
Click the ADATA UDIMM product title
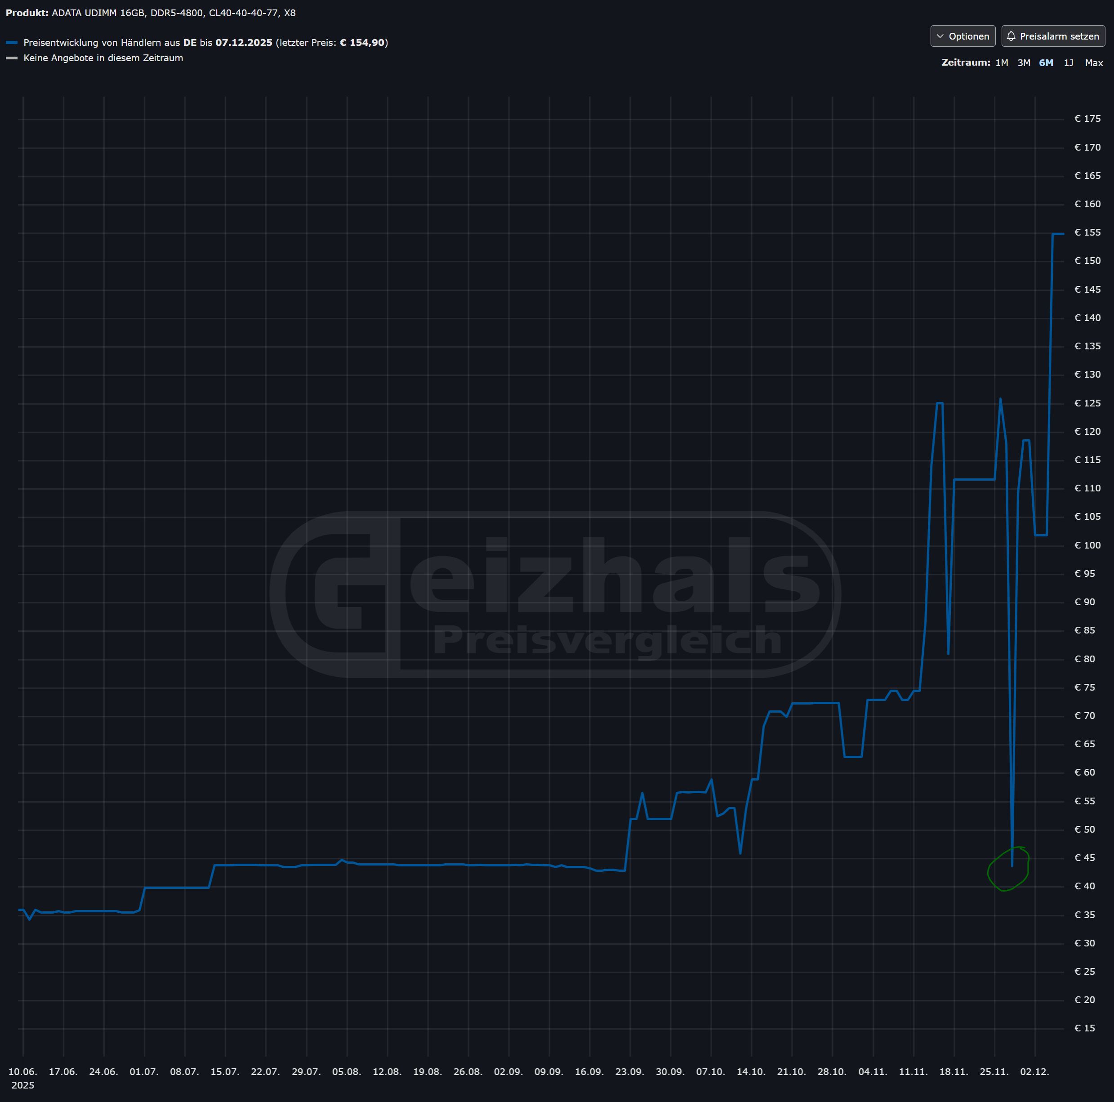[x=173, y=13]
